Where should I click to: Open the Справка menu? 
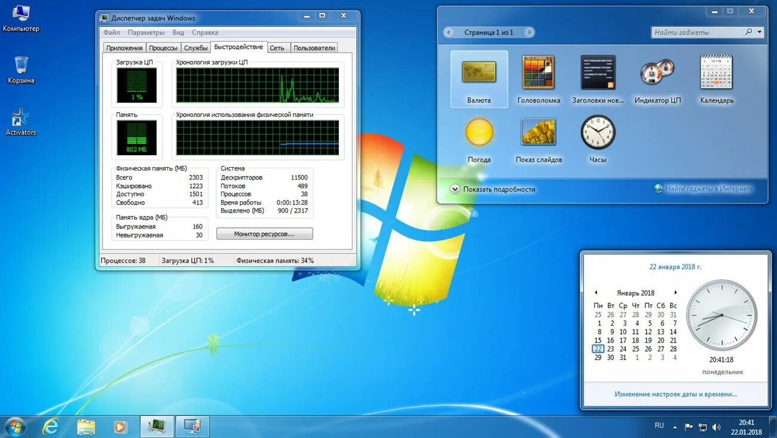[x=205, y=33]
